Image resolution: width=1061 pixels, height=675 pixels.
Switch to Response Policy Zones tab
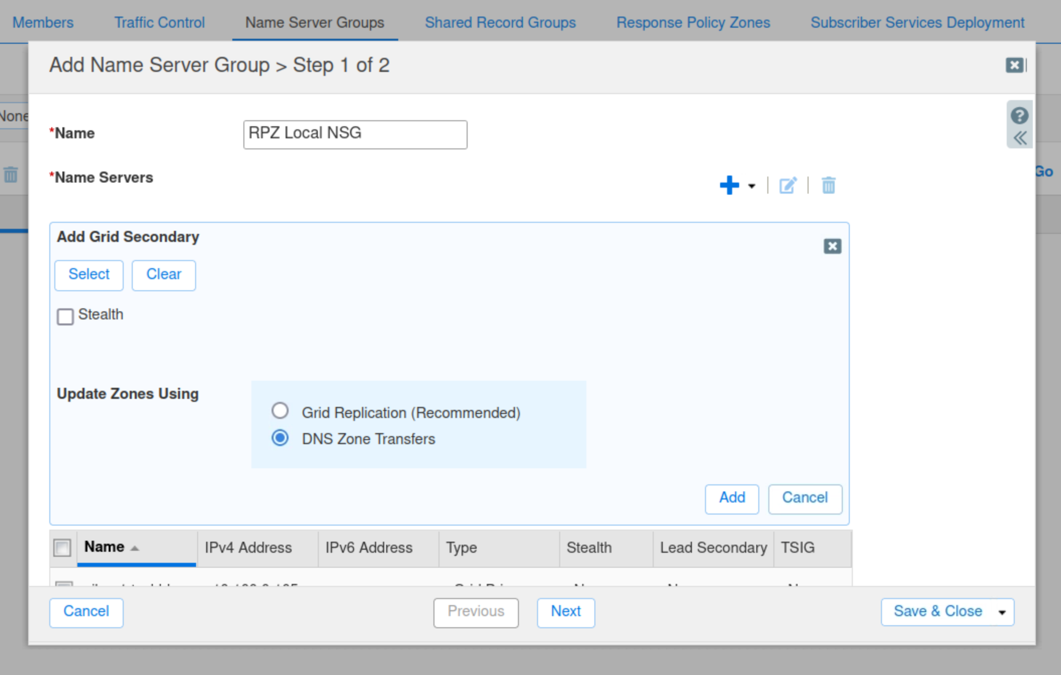click(693, 23)
